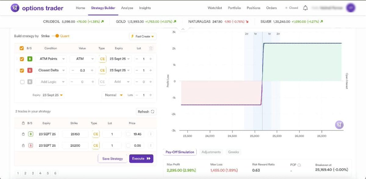Open the bottom Expiry 23 Sept 25 dropdown
This screenshot has height=179, width=366.
[x=53, y=95]
